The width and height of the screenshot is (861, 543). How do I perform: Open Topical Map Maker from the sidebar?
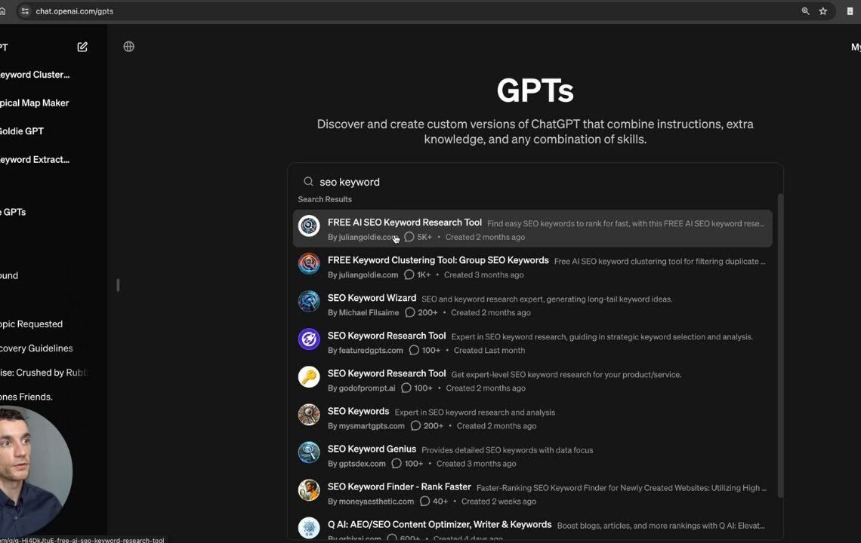pyautogui.click(x=34, y=103)
